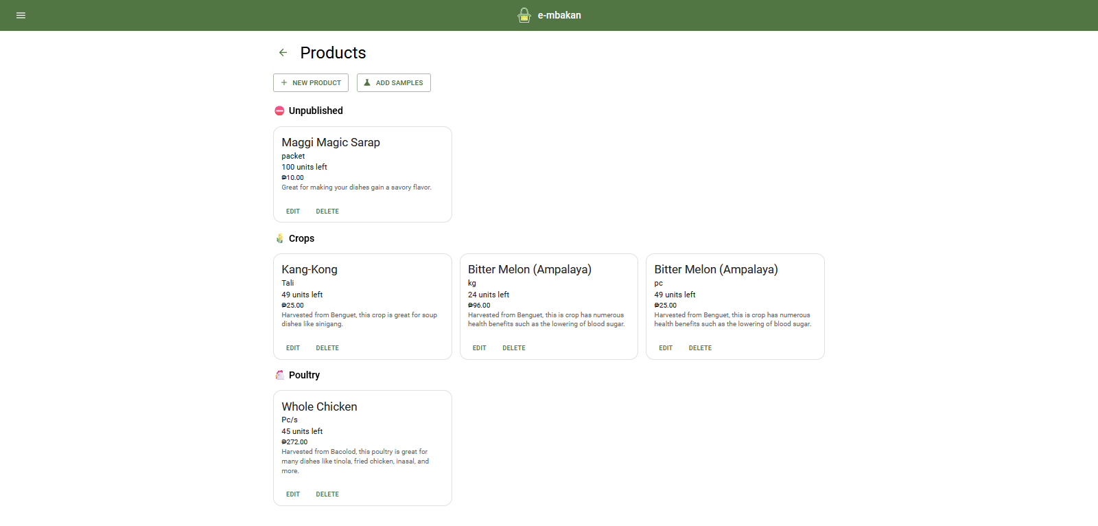
Task: Delete the Kang-Kong product
Action: pyautogui.click(x=327, y=348)
